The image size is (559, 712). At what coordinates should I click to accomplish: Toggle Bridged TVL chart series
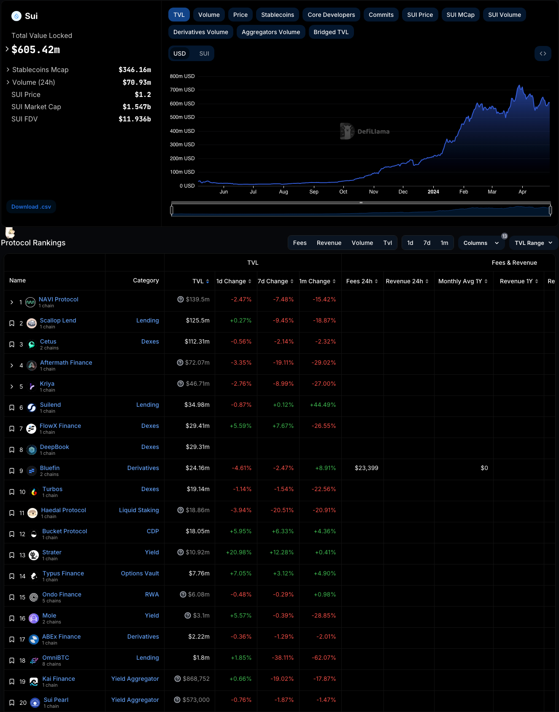click(331, 32)
